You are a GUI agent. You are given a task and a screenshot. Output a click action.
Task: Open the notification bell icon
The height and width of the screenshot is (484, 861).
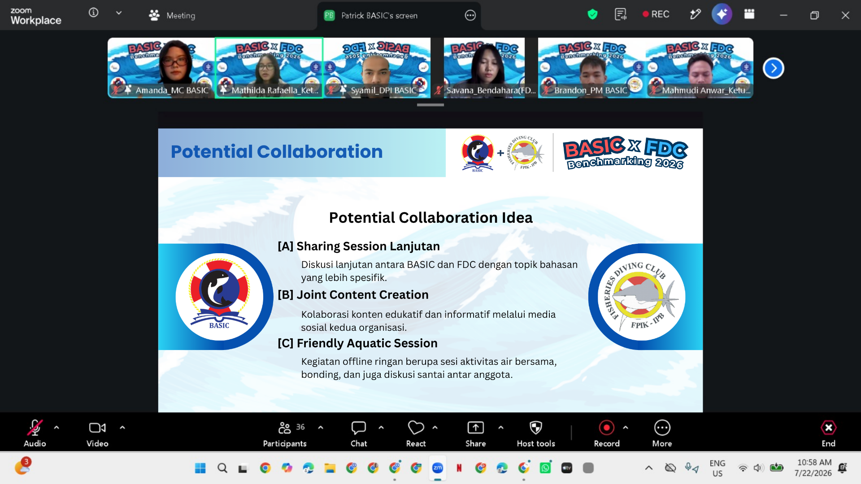[x=843, y=468]
